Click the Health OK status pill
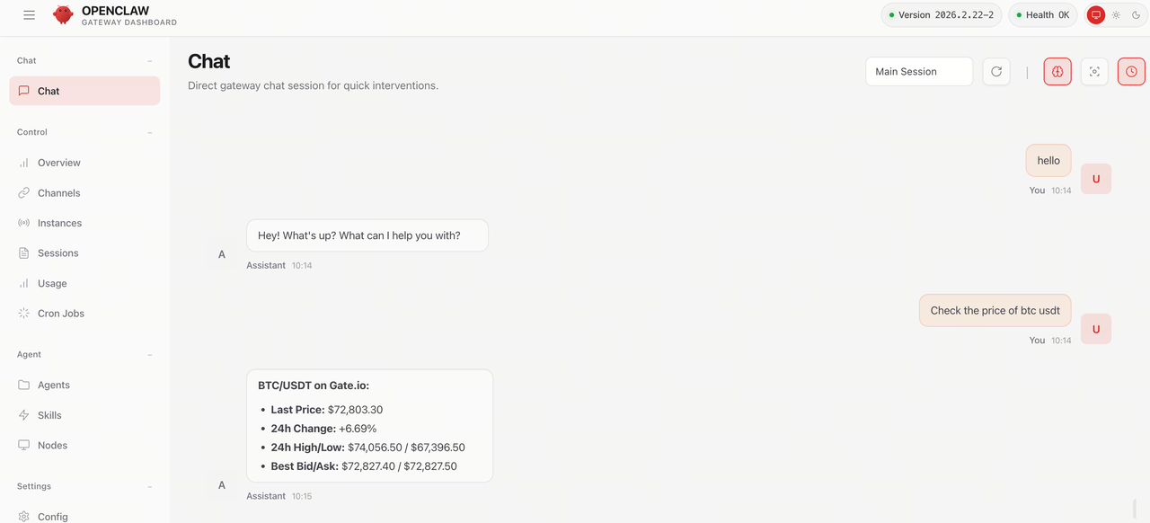The image size is (1150, 523). tap(1042, 15)
